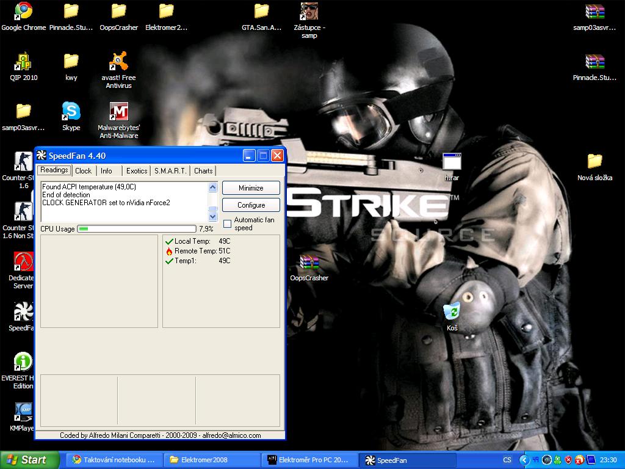The height and width of the screenshot is (469, 625).
Task: Open the Google Chrome desktop icon
Action: click(x=23, y=12)
